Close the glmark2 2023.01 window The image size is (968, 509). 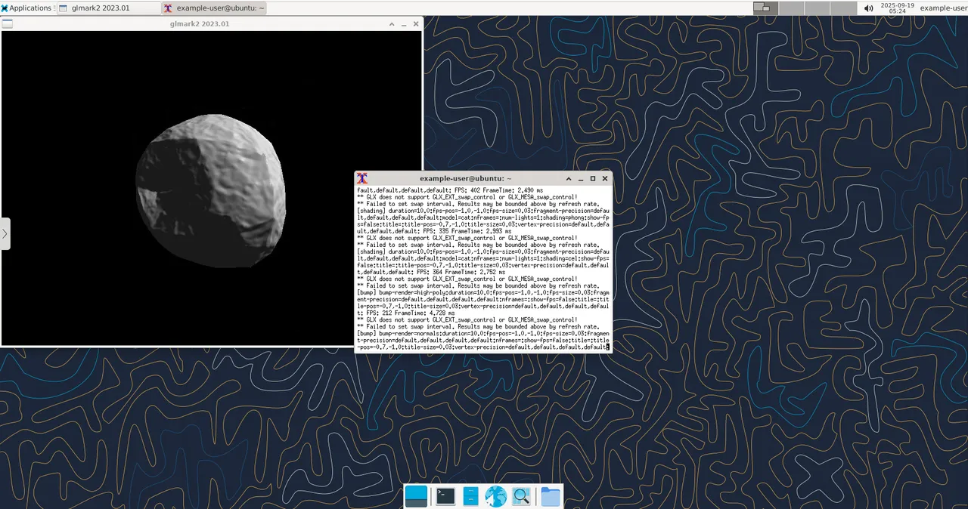pyautogui.click(x=416, y=23)
